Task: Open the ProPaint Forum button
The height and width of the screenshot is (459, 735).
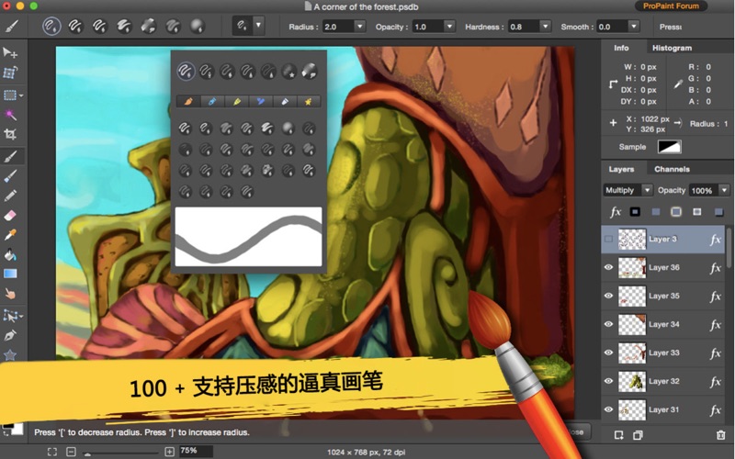Action: click(x=671, y=6)
